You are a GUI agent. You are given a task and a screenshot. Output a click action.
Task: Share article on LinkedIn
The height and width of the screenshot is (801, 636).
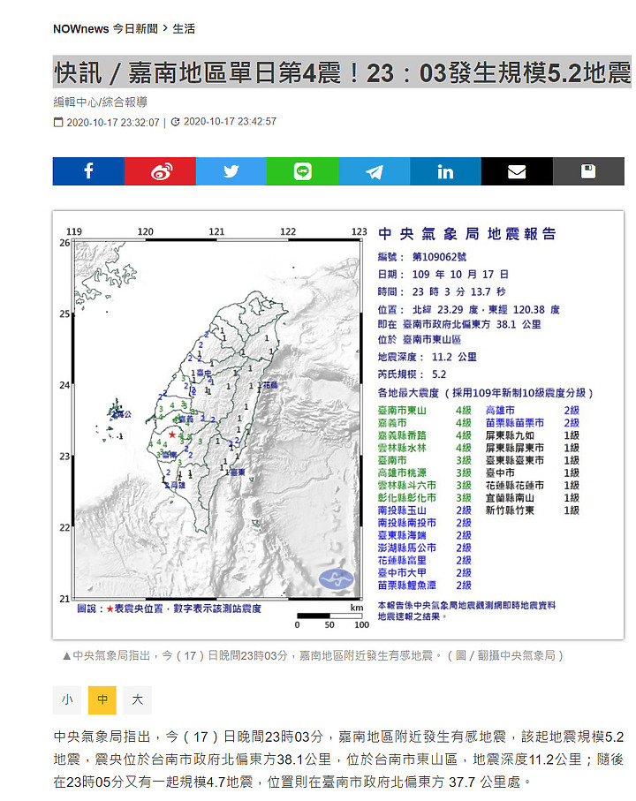pyautogui.click(x=445, y=171)
